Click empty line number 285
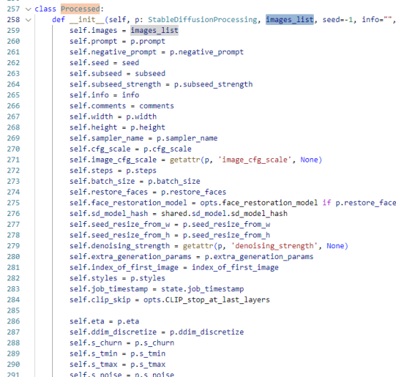This screenshot has width=396, height=377. [x=14, y=310]
